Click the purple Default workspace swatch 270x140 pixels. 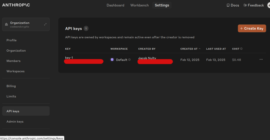click(112, 60)
